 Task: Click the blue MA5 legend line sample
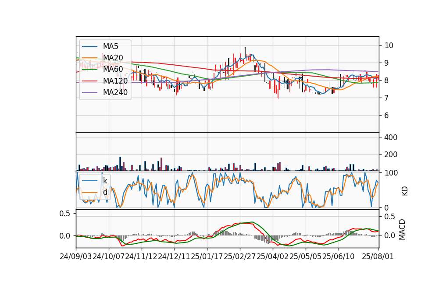click(89, 46)
